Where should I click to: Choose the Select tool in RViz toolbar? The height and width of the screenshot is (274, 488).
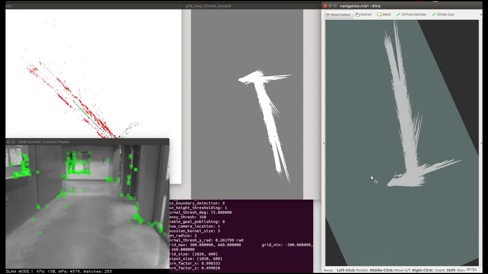[x=384, y=14]
